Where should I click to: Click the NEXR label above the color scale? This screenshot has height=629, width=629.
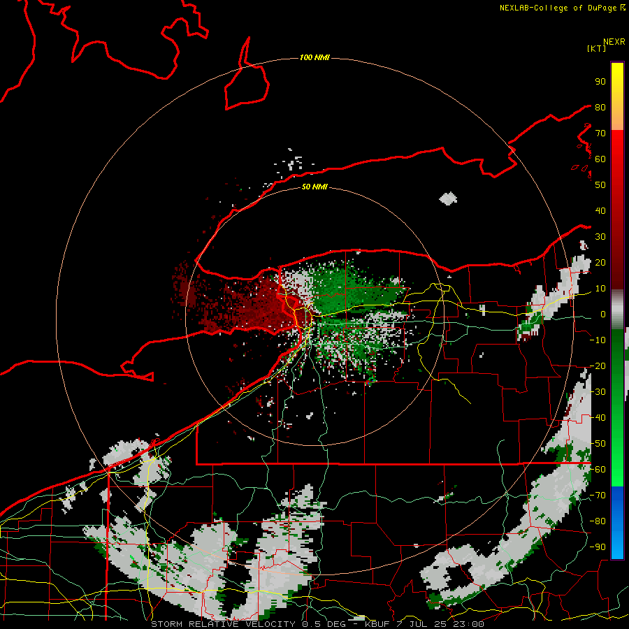tap(614, 42)
